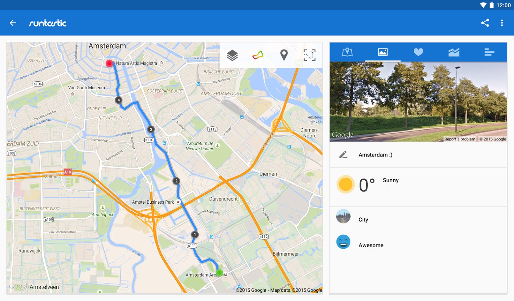514x301 pixels.
Task: Go back using the arrow icon
Action: [13, 23]
